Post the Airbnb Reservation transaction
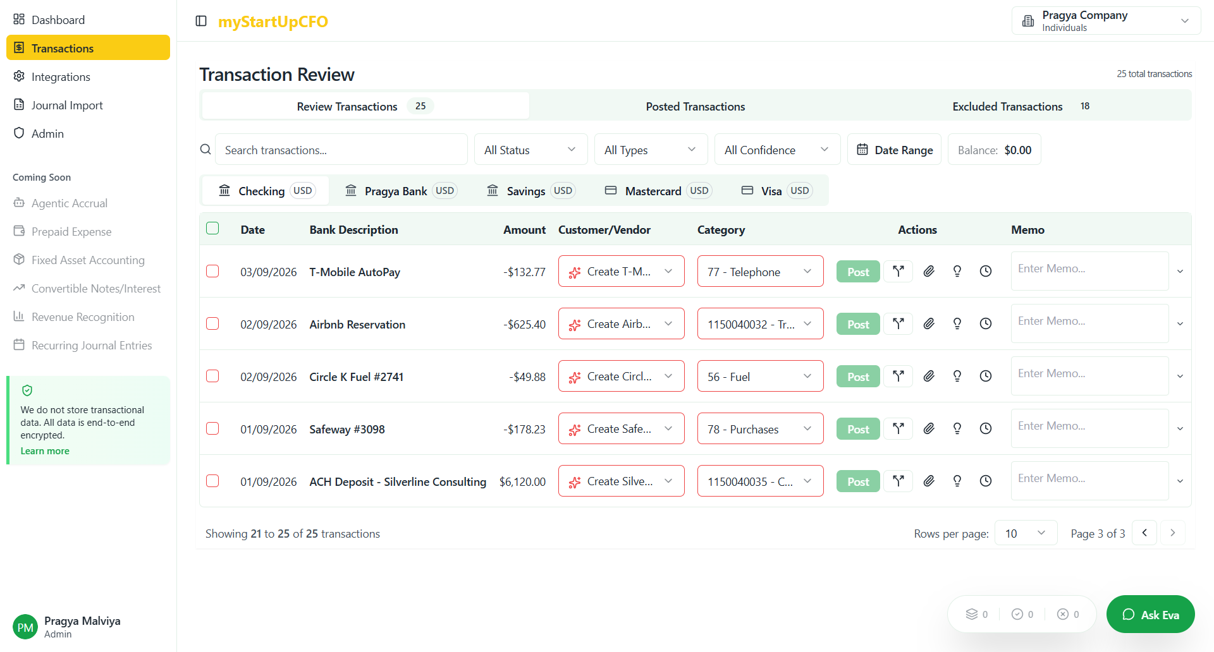Image resolution: width=1214 pixels, height=652 pixels. point(857,324)
